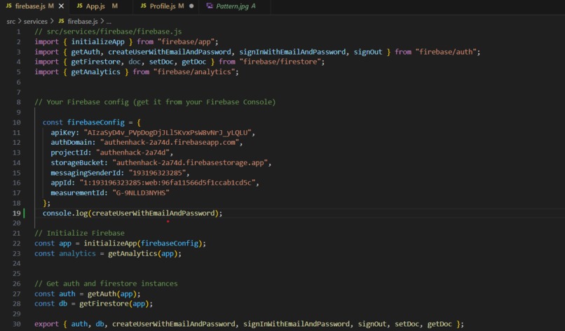Click initializeApp call on line 22
565x331 pixels.
[x=110, y=244]
